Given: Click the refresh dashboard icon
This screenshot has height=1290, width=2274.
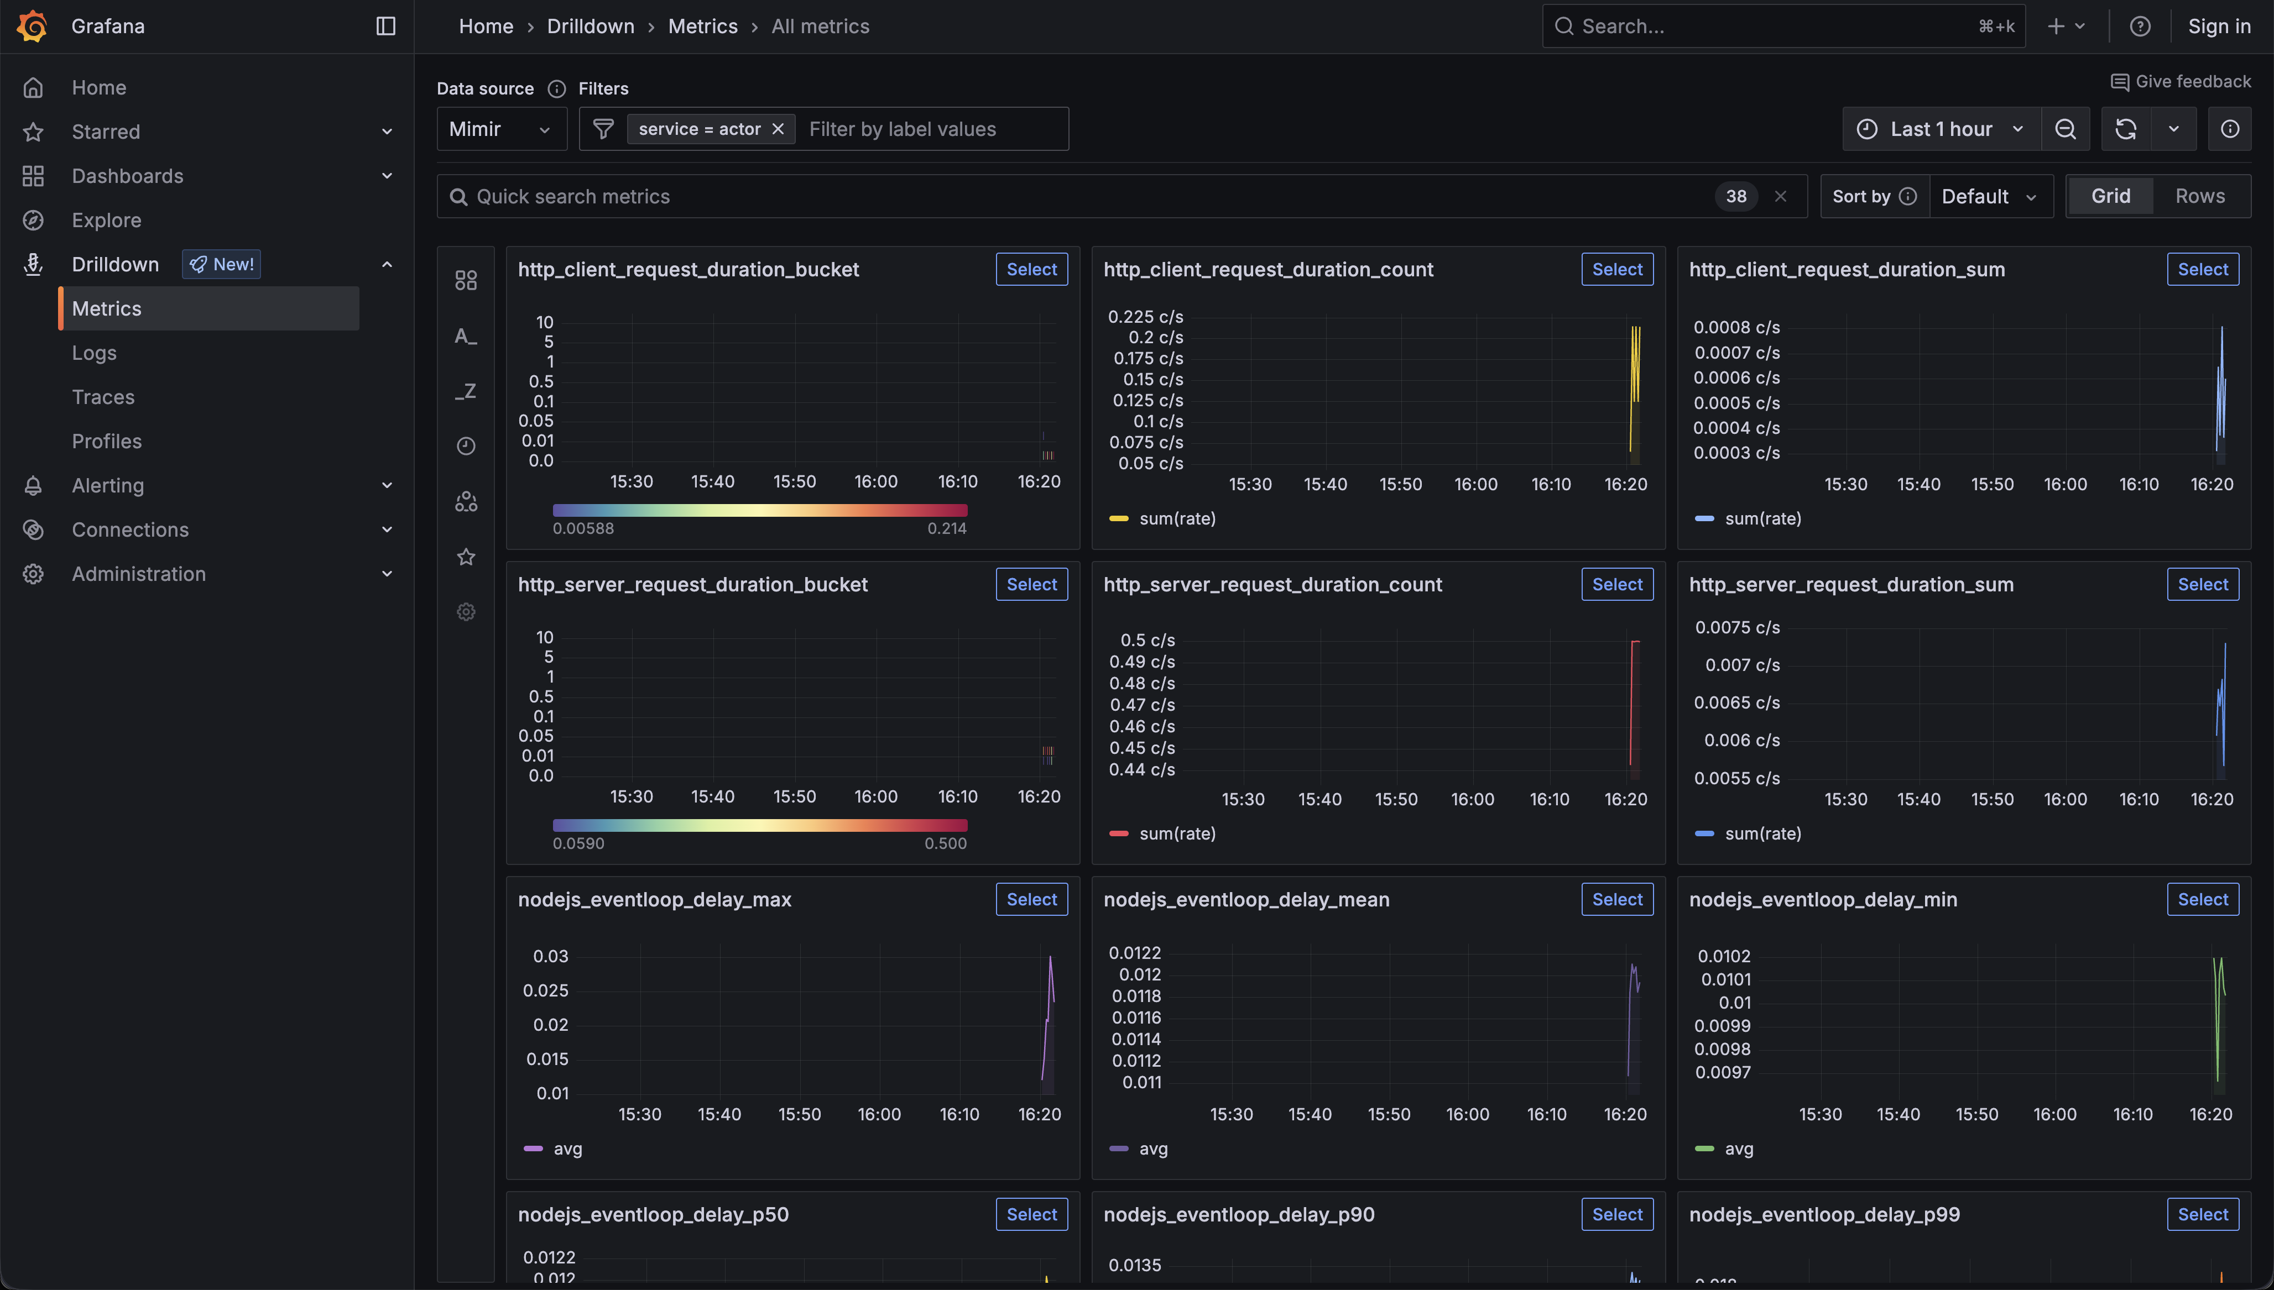Looking at the screenshot, I should [x=2126, y=128].
